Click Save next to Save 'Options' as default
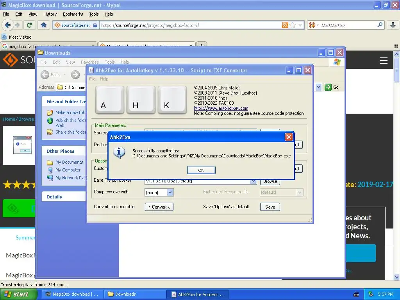The height and width of the screenshot is (300, 400). pyautogui.click(x=270, y=207)
